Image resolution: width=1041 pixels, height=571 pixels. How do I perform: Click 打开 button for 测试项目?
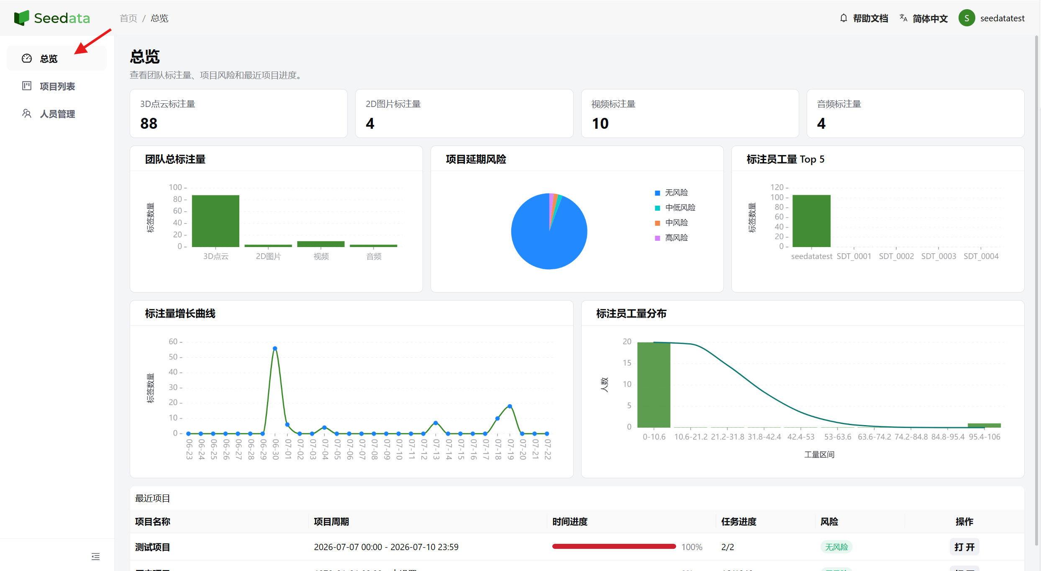pyautogui.click(x=964, y=547)
